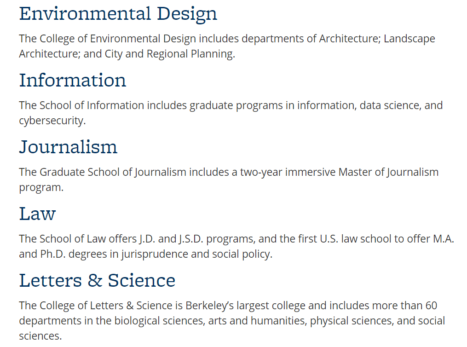This screenshot has width=467, height=347.
Task: Click the School of Law description paragraph
Action: tap(236, 246)
